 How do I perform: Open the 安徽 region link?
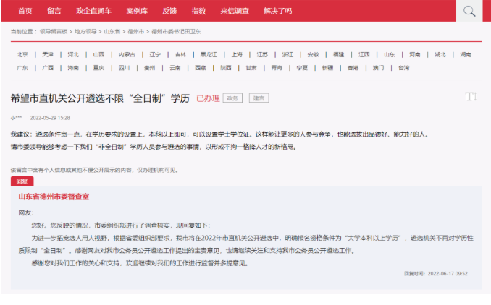(x=313, y=55)
